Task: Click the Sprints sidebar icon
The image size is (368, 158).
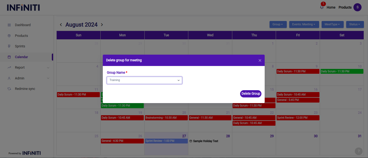Action: tap(9, 46)
